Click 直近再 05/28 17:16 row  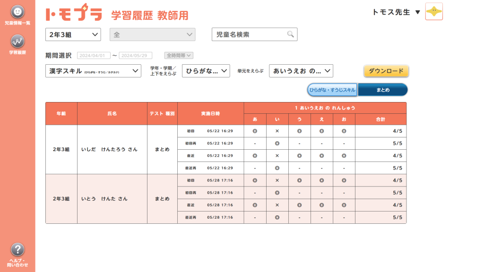pyautogui.click(x=292, y=217)
